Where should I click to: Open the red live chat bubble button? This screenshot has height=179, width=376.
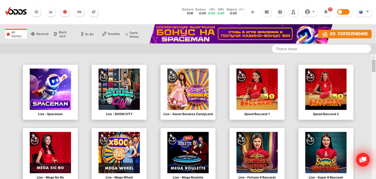point(363,159)
